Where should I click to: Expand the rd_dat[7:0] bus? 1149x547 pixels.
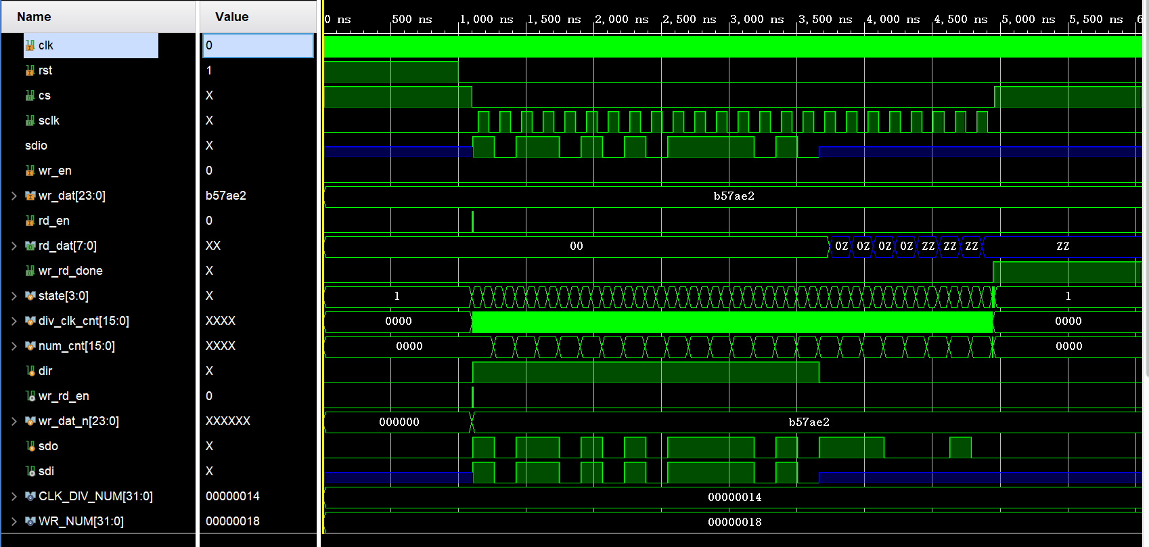tap(14, 246)
